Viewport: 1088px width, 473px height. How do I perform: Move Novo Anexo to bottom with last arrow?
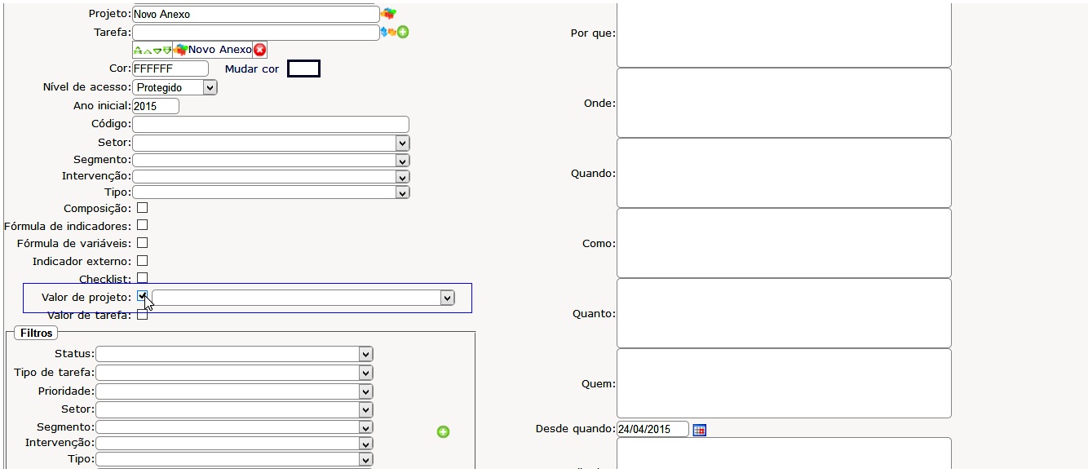click(167, 51)
